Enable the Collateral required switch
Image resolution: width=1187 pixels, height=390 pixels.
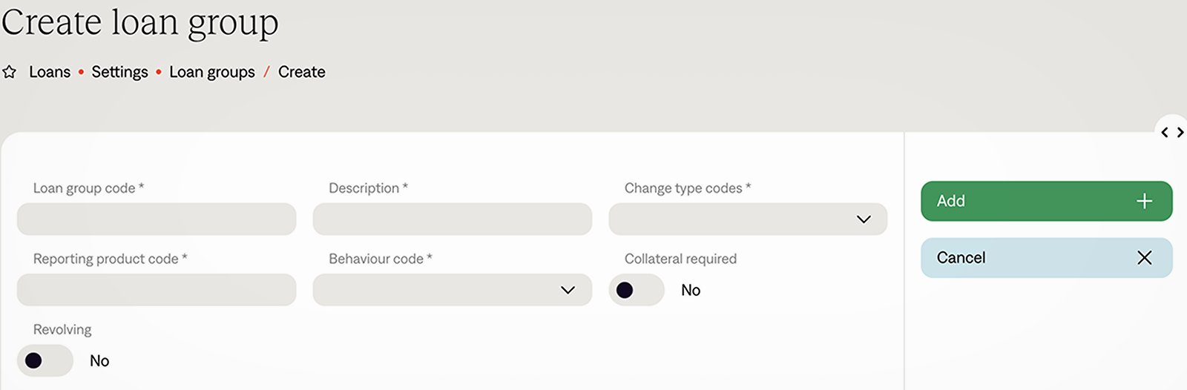click(x=636, y=290)
